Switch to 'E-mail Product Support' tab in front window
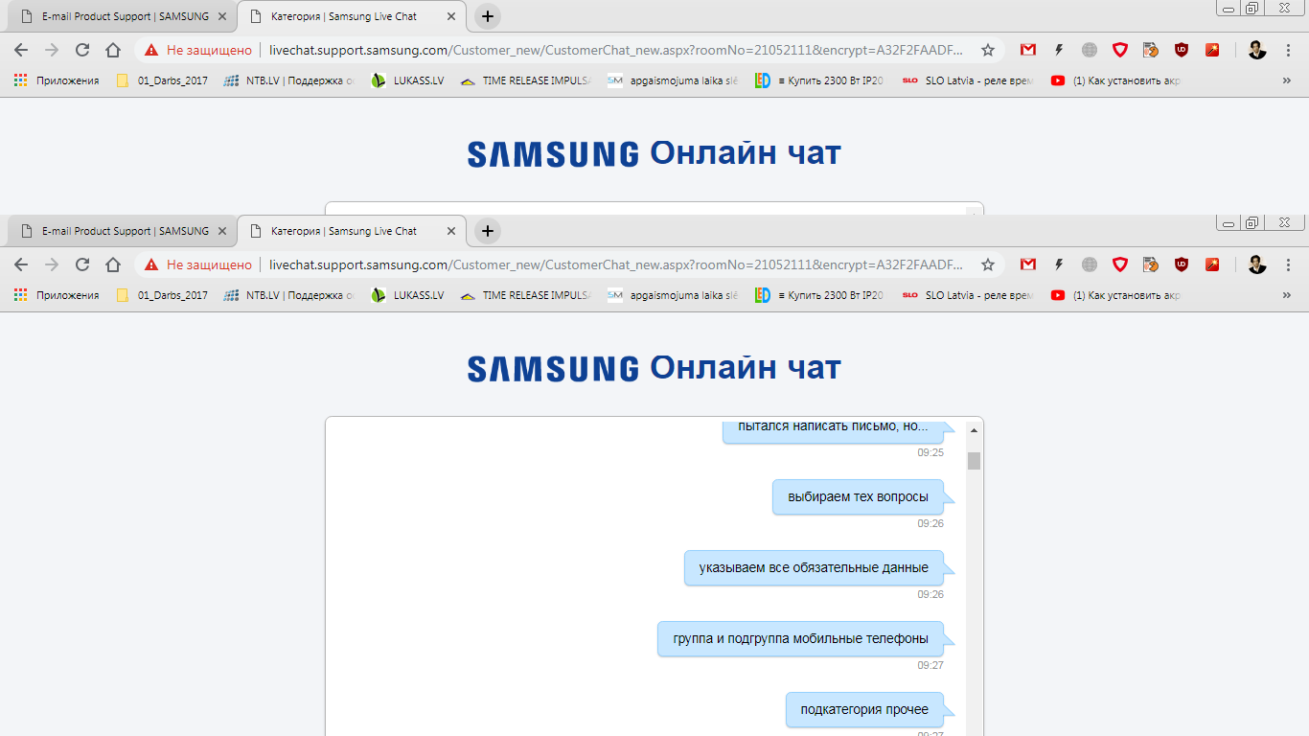The width and height of the screenshot is (1309, 736). coord(123,231)
